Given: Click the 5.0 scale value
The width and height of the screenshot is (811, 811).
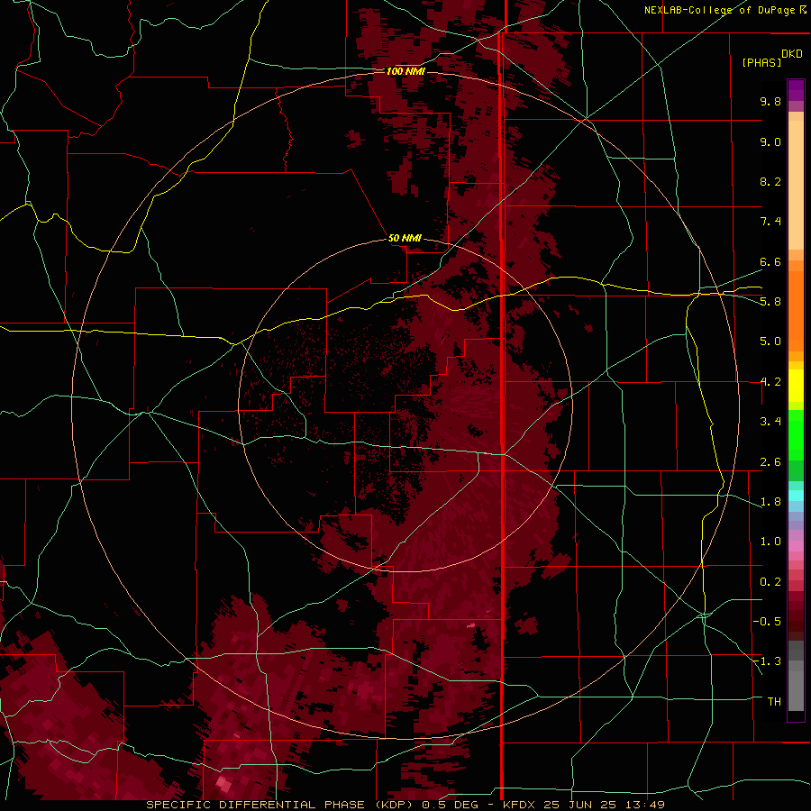Looking at the screenshot, I should click(x=770, y=342).
